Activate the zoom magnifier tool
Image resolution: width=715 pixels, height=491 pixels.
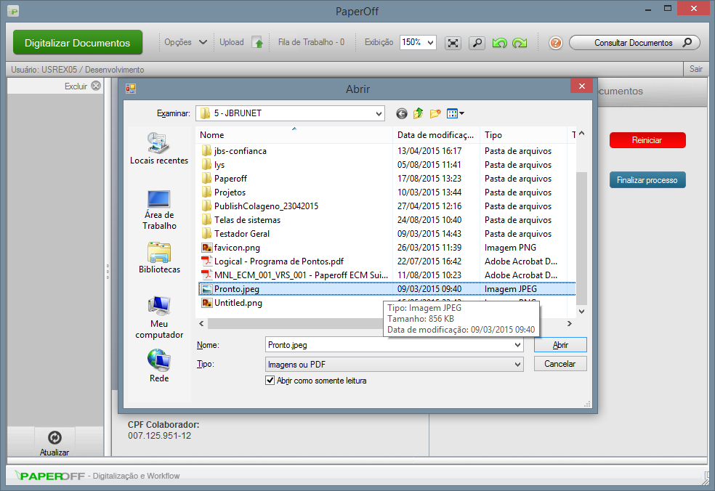477,44
